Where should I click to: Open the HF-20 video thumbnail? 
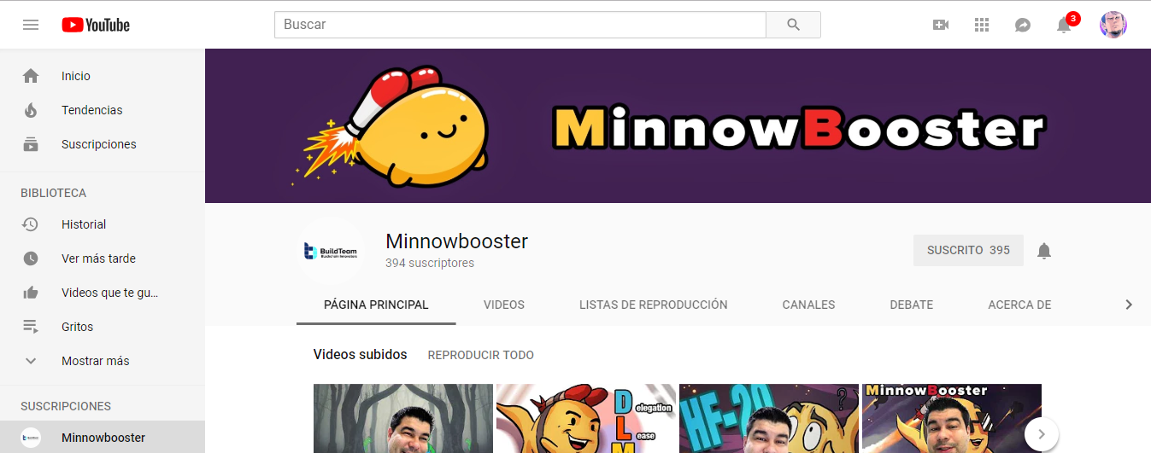coord(769,418)
